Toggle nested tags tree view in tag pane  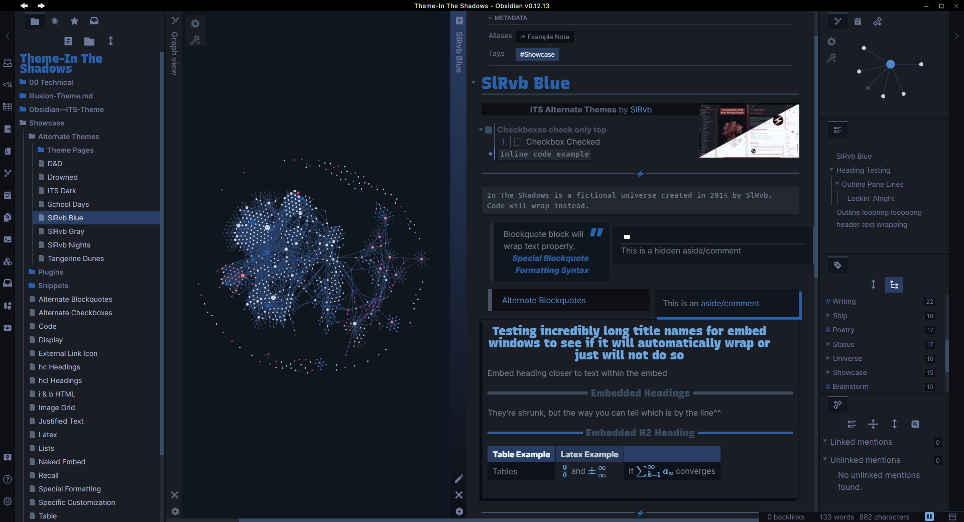894,285
